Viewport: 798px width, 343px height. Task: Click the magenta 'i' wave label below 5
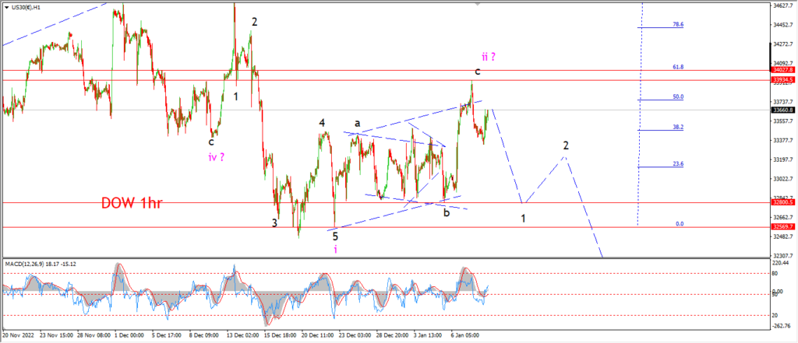(335, 249)
